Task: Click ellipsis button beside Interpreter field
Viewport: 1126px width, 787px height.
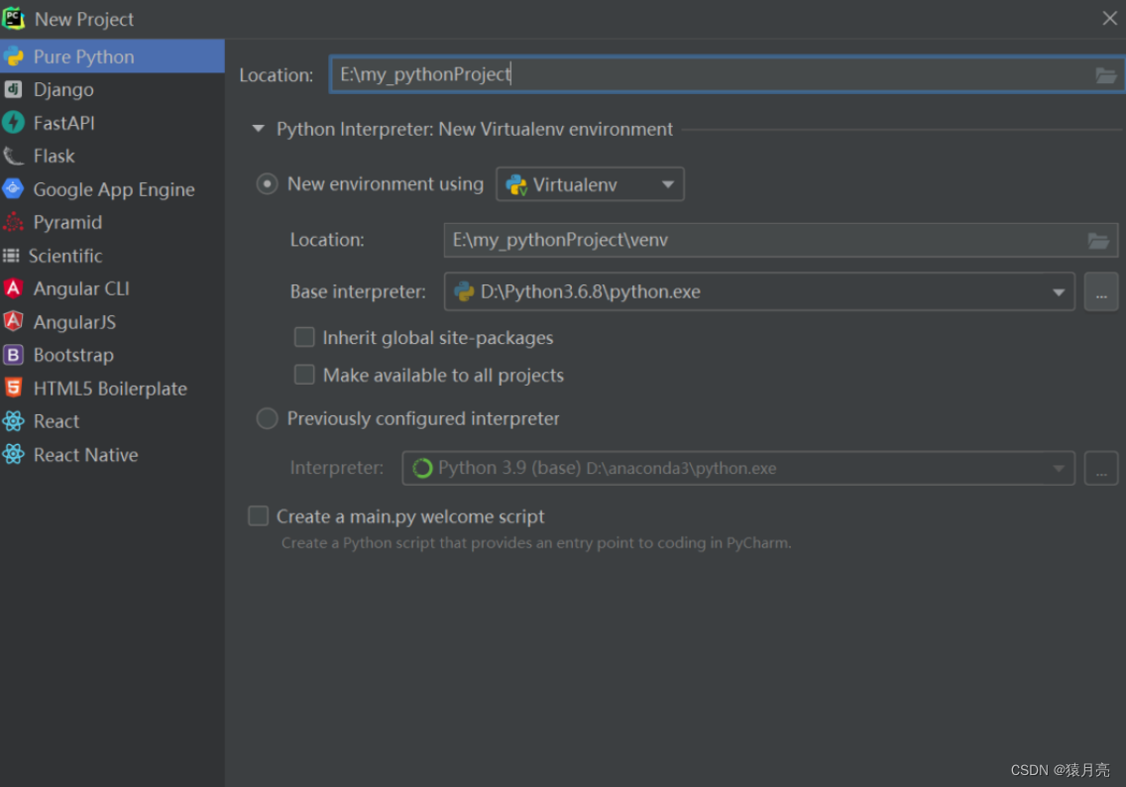Action: pyautogui.click(x=1101, y=468)
